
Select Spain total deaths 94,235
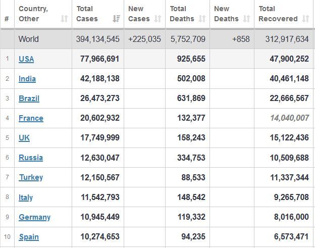[193, 236]
